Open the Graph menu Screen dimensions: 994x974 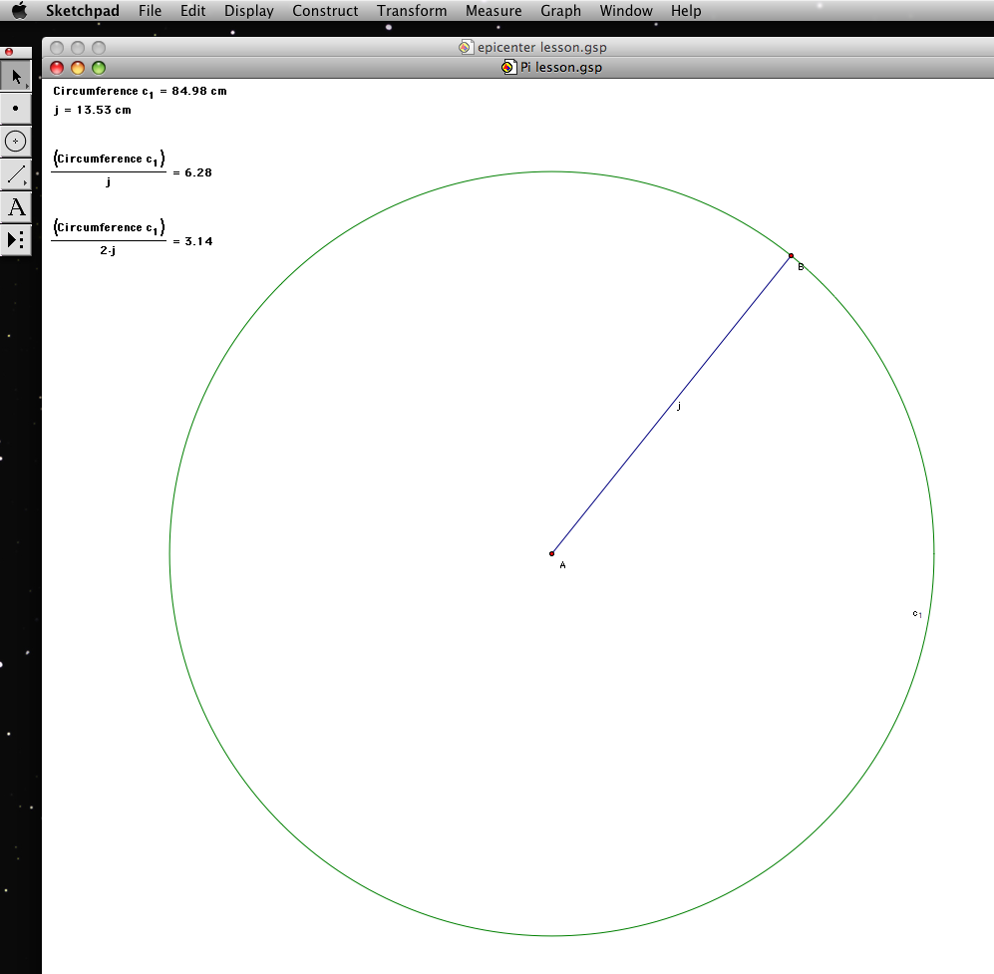561,11
